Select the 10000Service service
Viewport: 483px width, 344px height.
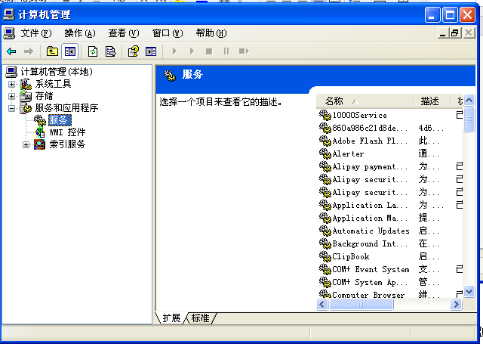359,115
